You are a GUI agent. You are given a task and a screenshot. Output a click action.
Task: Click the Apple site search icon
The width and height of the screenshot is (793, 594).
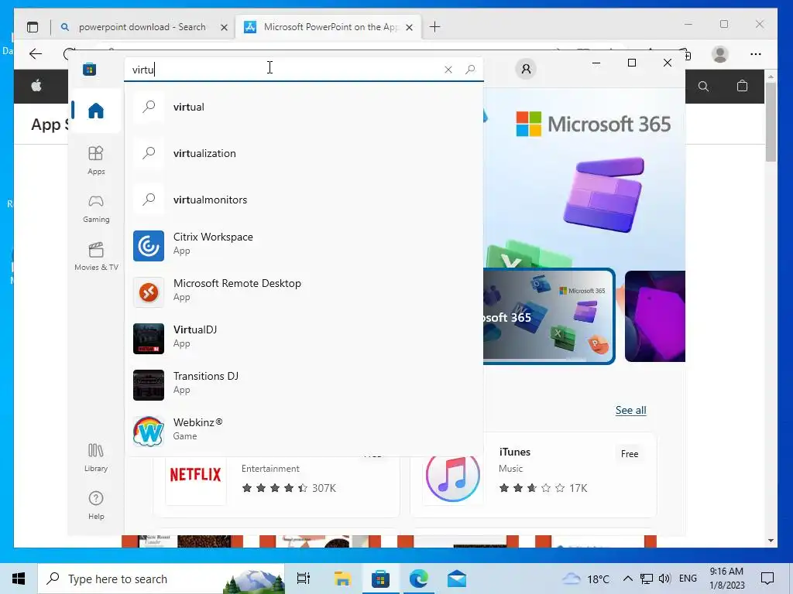(703, 87)
